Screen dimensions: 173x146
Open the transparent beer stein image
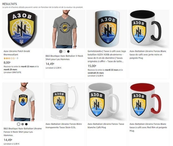tap(65, 102)
